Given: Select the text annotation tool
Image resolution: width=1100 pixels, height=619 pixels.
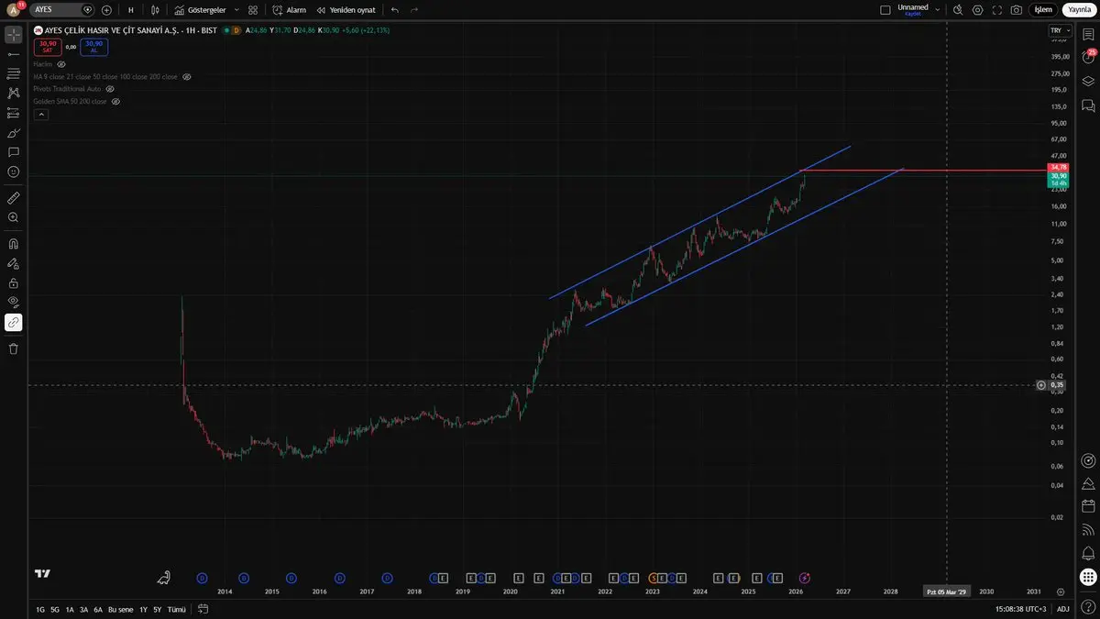Looking at the screenshot, I should point(14,152).
